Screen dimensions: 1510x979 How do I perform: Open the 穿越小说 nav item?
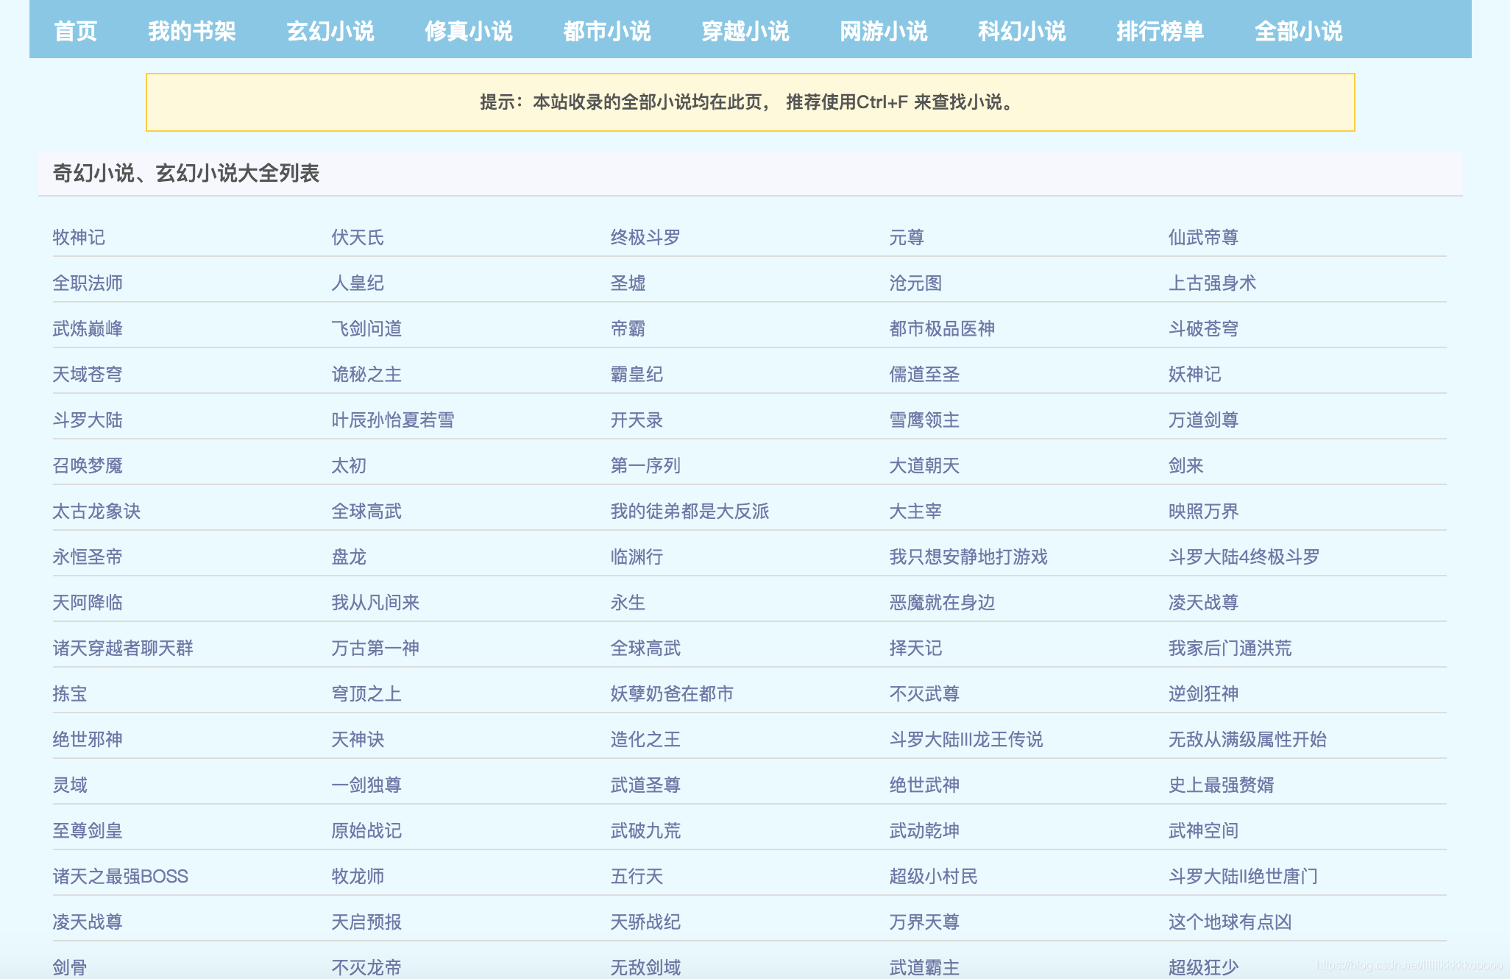(x=745, y=31)
